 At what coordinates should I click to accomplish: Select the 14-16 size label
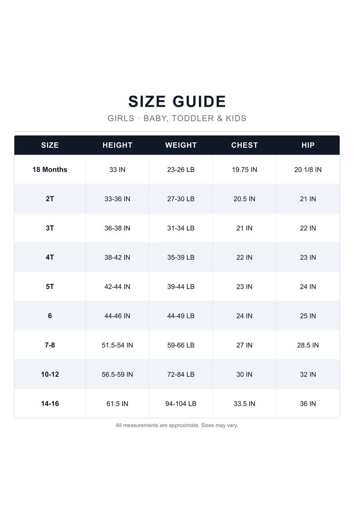coord(50,403)
